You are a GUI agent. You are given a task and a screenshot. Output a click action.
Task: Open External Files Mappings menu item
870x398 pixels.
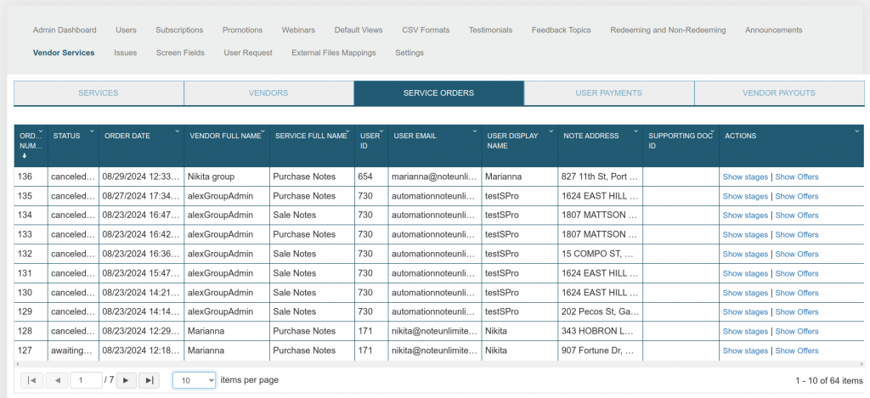(x=334, y=53)
